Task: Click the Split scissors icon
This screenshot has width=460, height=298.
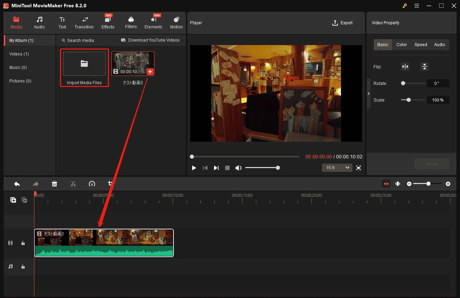Action: pos(73,184)
